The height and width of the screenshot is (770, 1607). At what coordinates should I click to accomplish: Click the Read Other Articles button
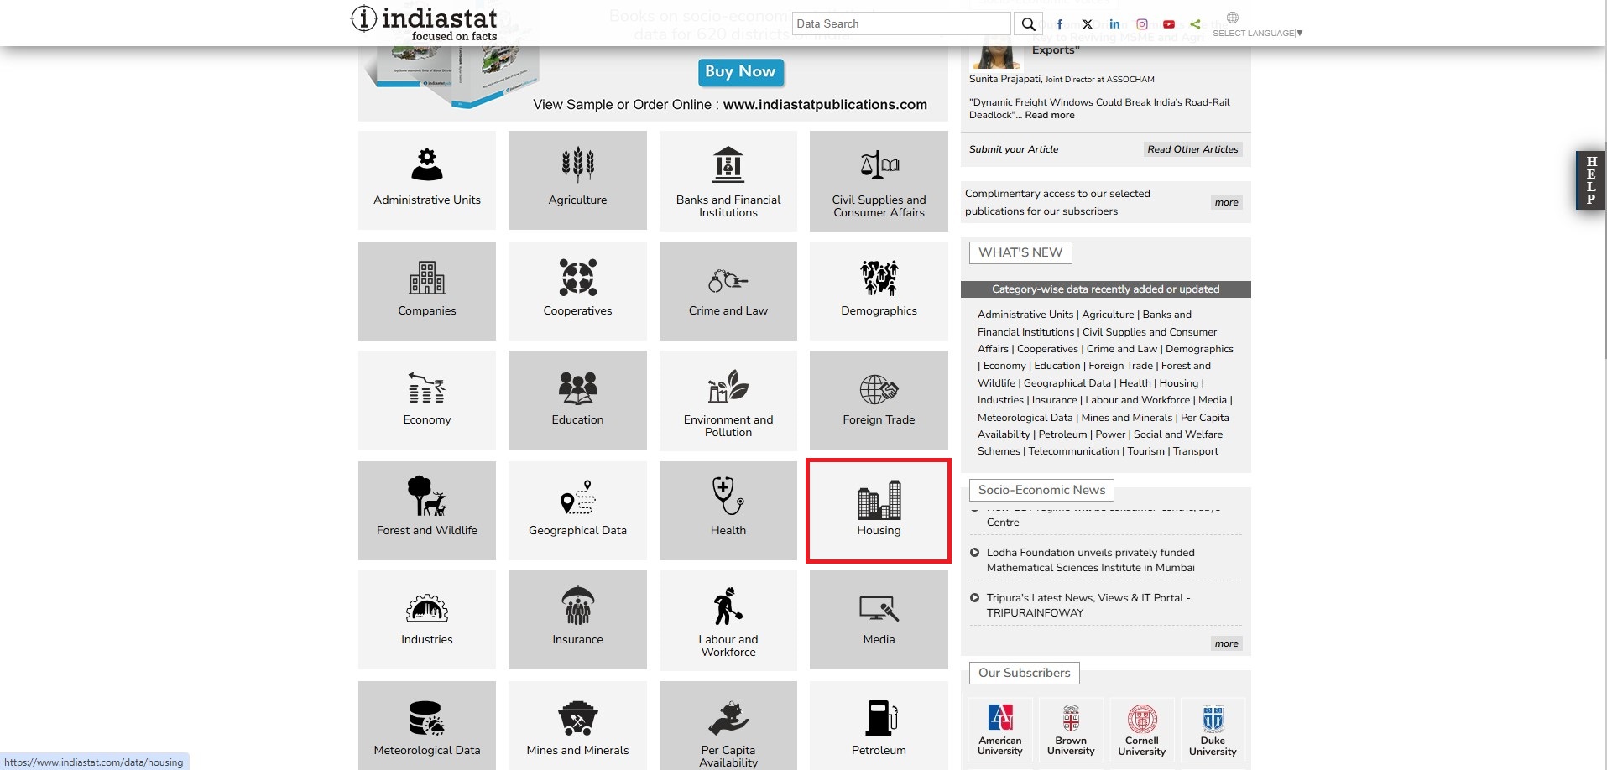(1192, 149)
